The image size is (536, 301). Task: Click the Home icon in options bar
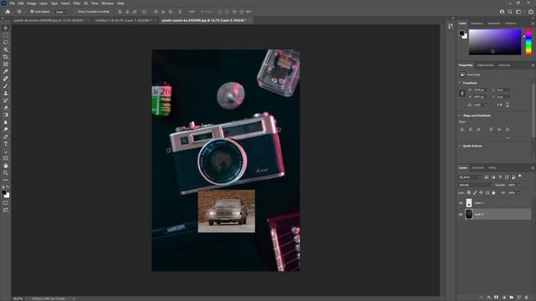8,12
